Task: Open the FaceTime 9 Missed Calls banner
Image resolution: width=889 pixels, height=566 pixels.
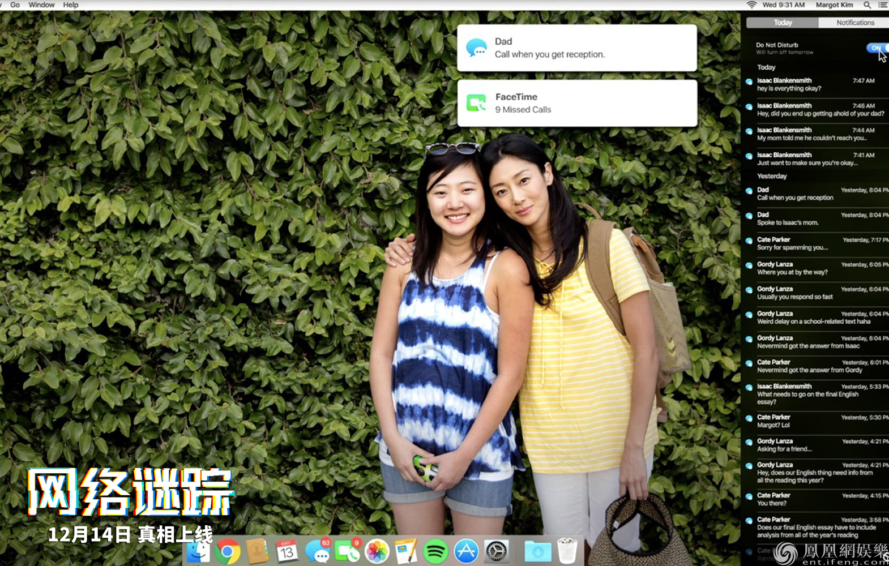Action: click(x=576, y=103)
